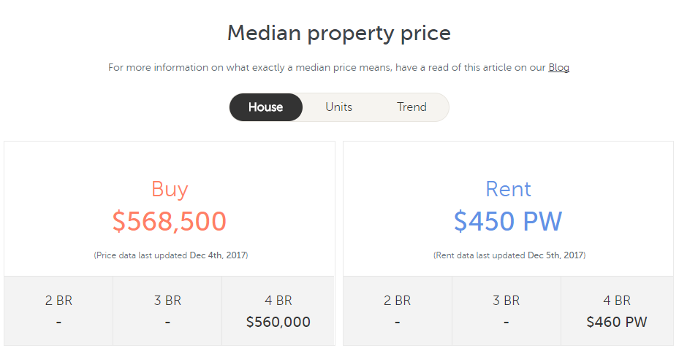The height and width of the screenshot is (359, 698).
Task: Click the $568,500 buy price
Action: pos(170,221)
